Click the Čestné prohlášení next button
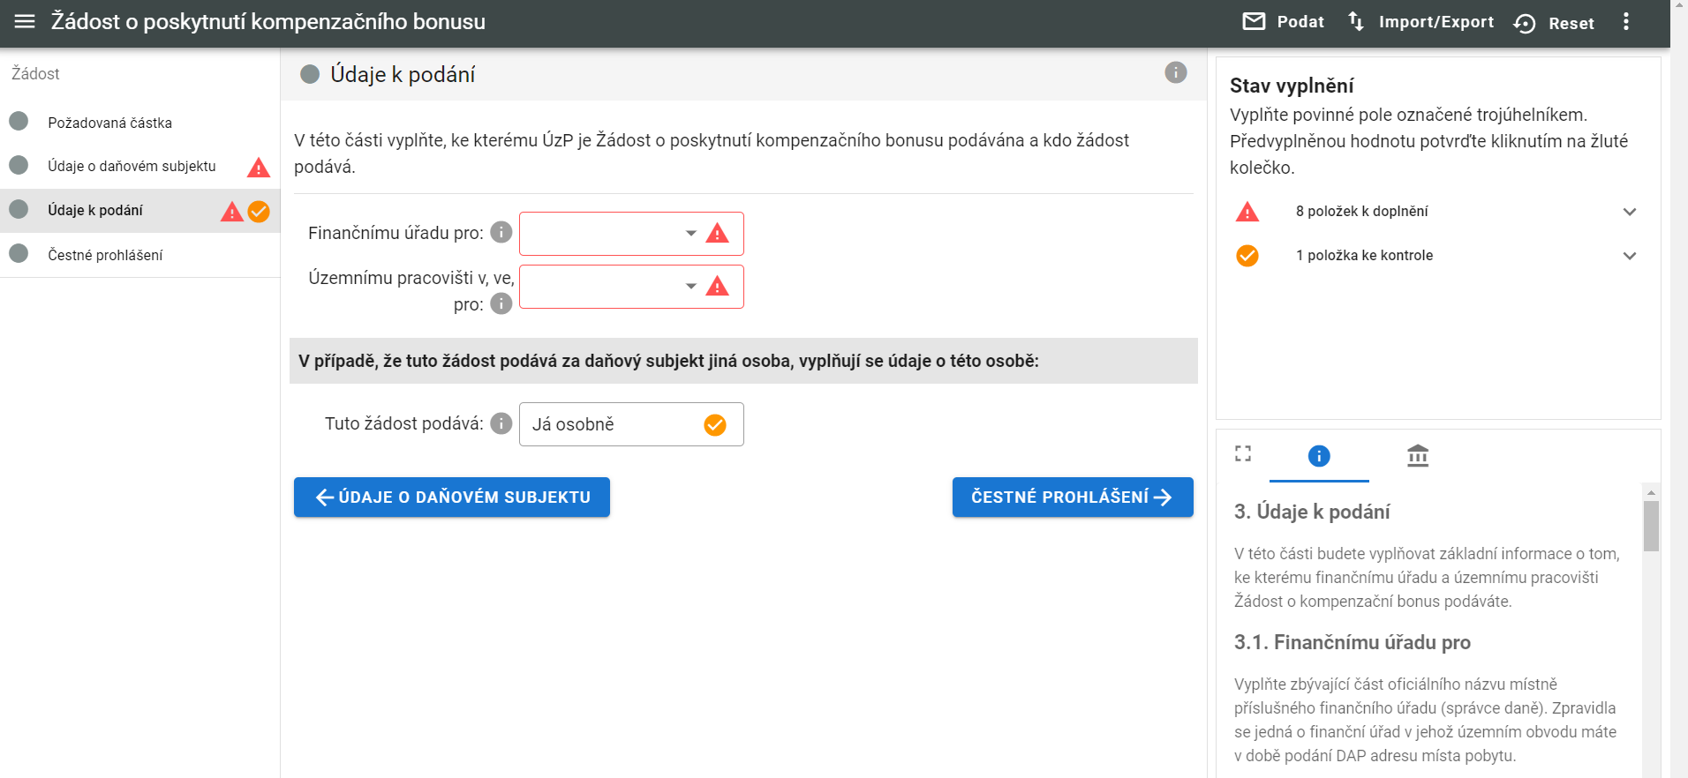The width and height of the screenshot is (1688, 778). coord(1072,497)
